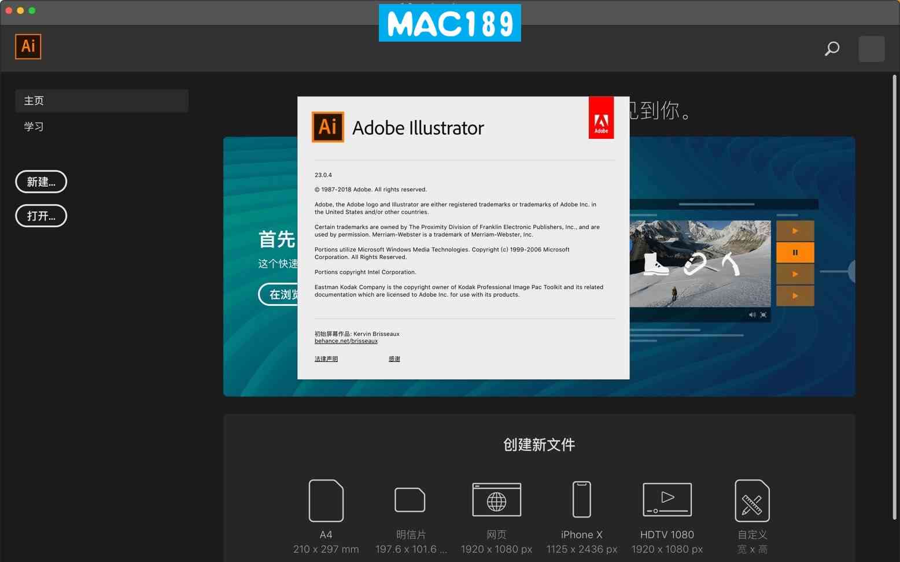Open the 感谢 credits link
Image resolution: width=900 pixels, height=562 pixels.
tap(394, 359)
